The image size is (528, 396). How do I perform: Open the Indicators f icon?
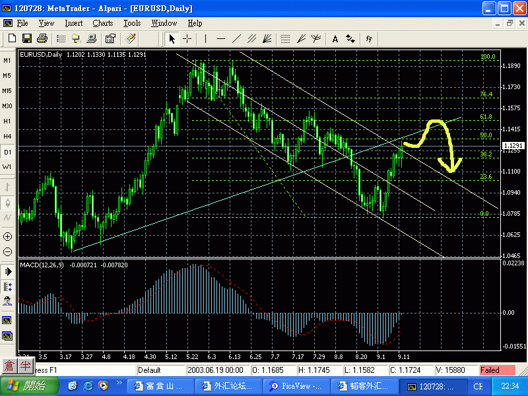(369, 39)
